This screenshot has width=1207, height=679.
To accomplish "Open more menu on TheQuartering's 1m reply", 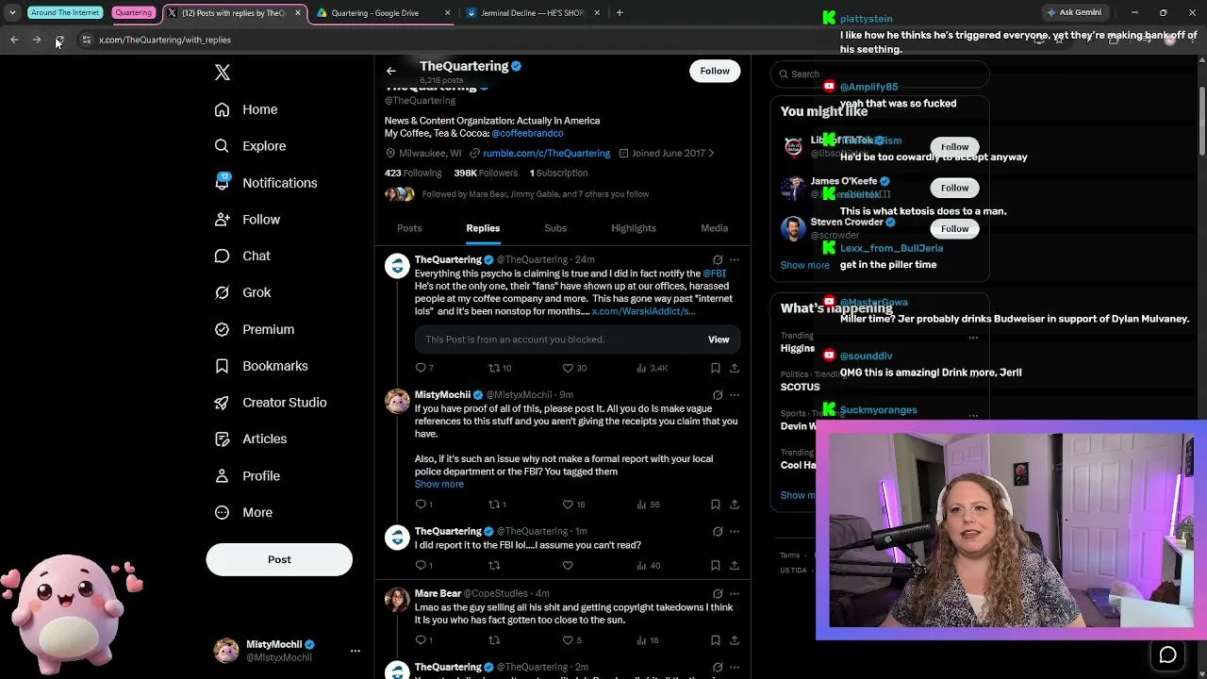I will pyautogui.click(x=735, y=532).
